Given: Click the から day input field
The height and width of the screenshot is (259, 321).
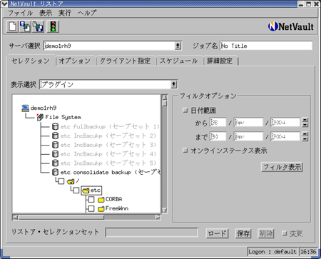Looking at the screenshot, I should (x=218, y=122).
